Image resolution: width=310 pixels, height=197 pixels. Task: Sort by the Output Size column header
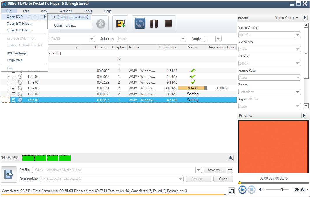(x=167, y=47)
